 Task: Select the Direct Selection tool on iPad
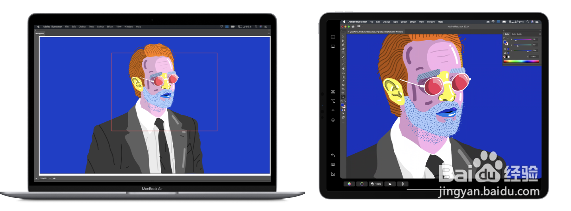coord(343,41)
